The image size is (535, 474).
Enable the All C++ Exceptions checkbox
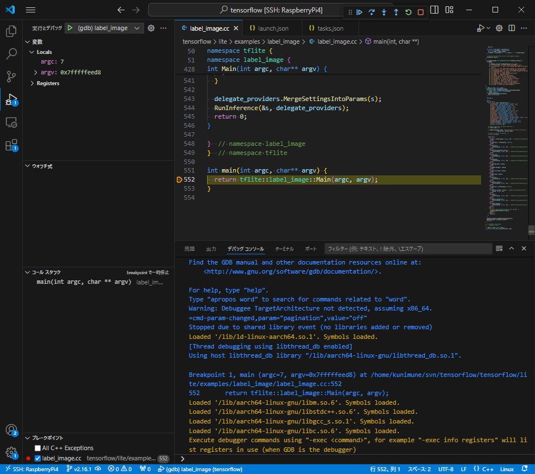coord(37,448)
